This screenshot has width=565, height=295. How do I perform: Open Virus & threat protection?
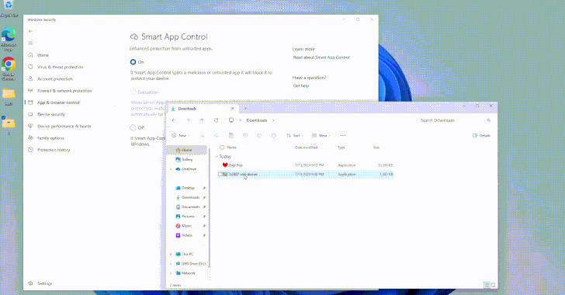[x=60, y=67]
